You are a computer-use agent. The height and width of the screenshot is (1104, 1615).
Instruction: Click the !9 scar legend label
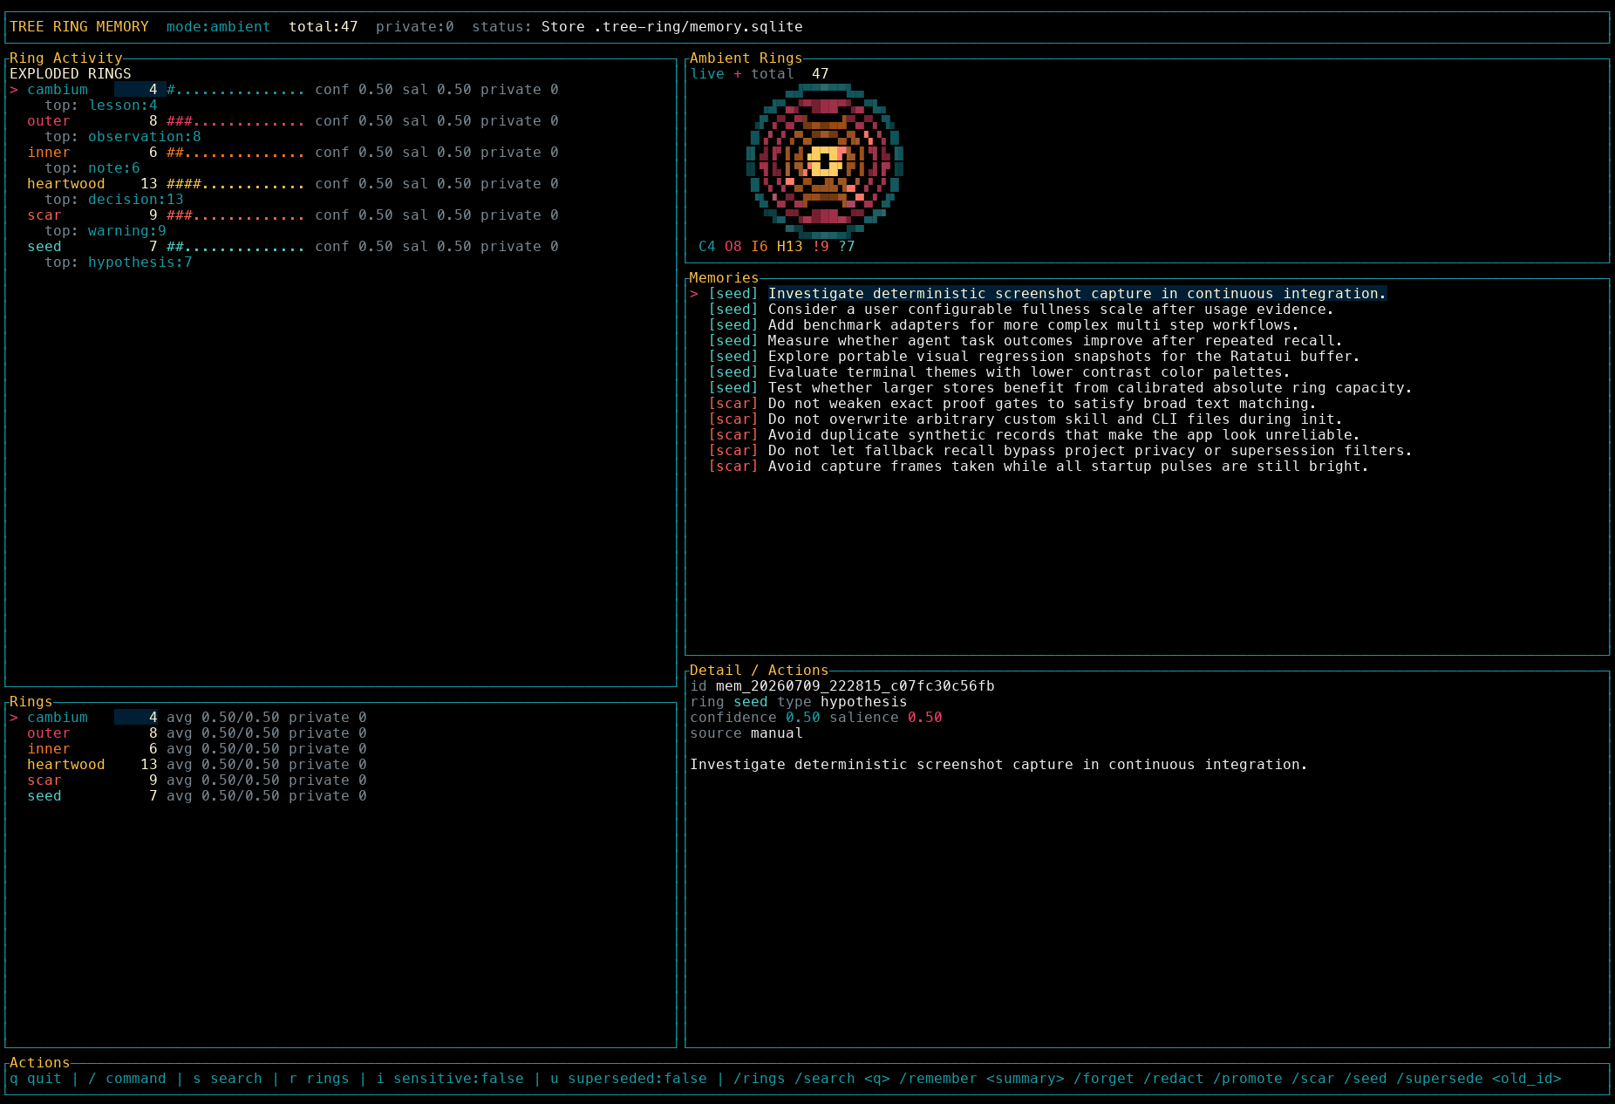pos(821,247)
